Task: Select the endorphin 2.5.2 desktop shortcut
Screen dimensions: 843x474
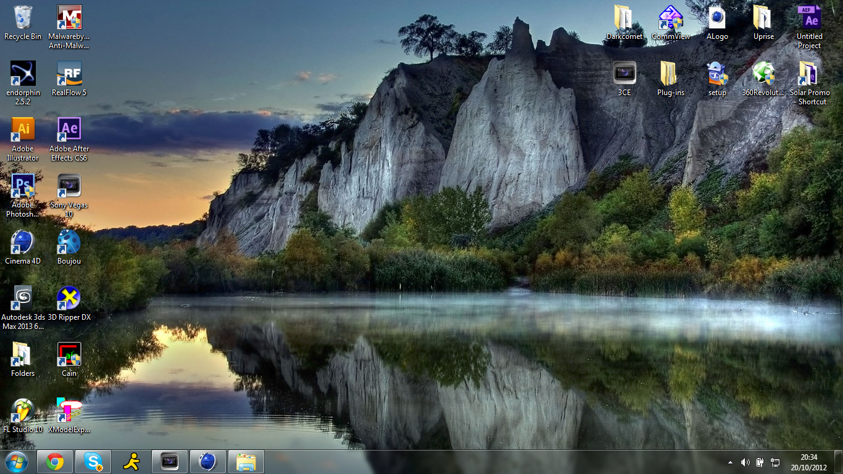Action: [x=23, y=83]
